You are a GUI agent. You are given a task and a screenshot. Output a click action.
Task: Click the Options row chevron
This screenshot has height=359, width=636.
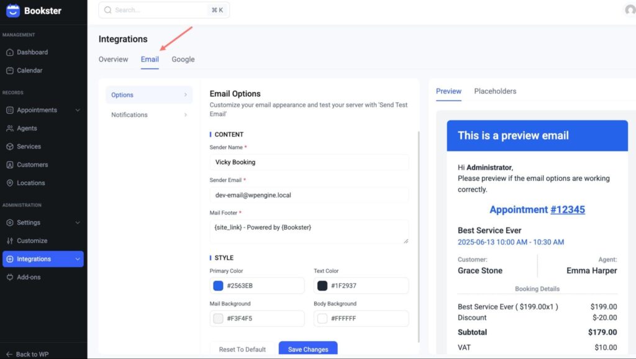tap(185, 95)
